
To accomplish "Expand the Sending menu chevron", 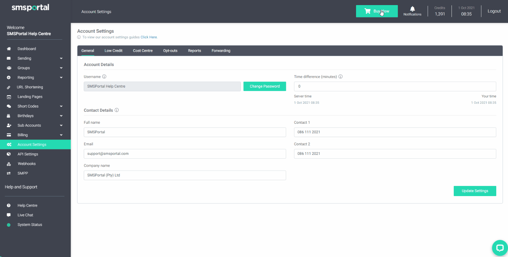I will 61,58.
